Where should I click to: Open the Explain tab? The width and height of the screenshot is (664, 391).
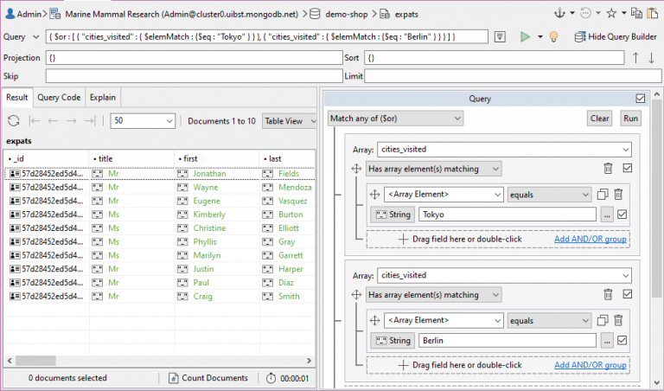103,98
